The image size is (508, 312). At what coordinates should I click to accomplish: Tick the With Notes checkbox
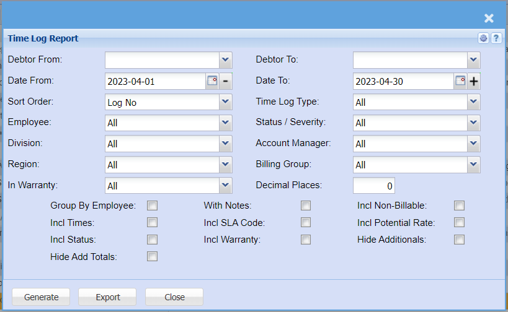pyautogui.click(x=305, y=206)
